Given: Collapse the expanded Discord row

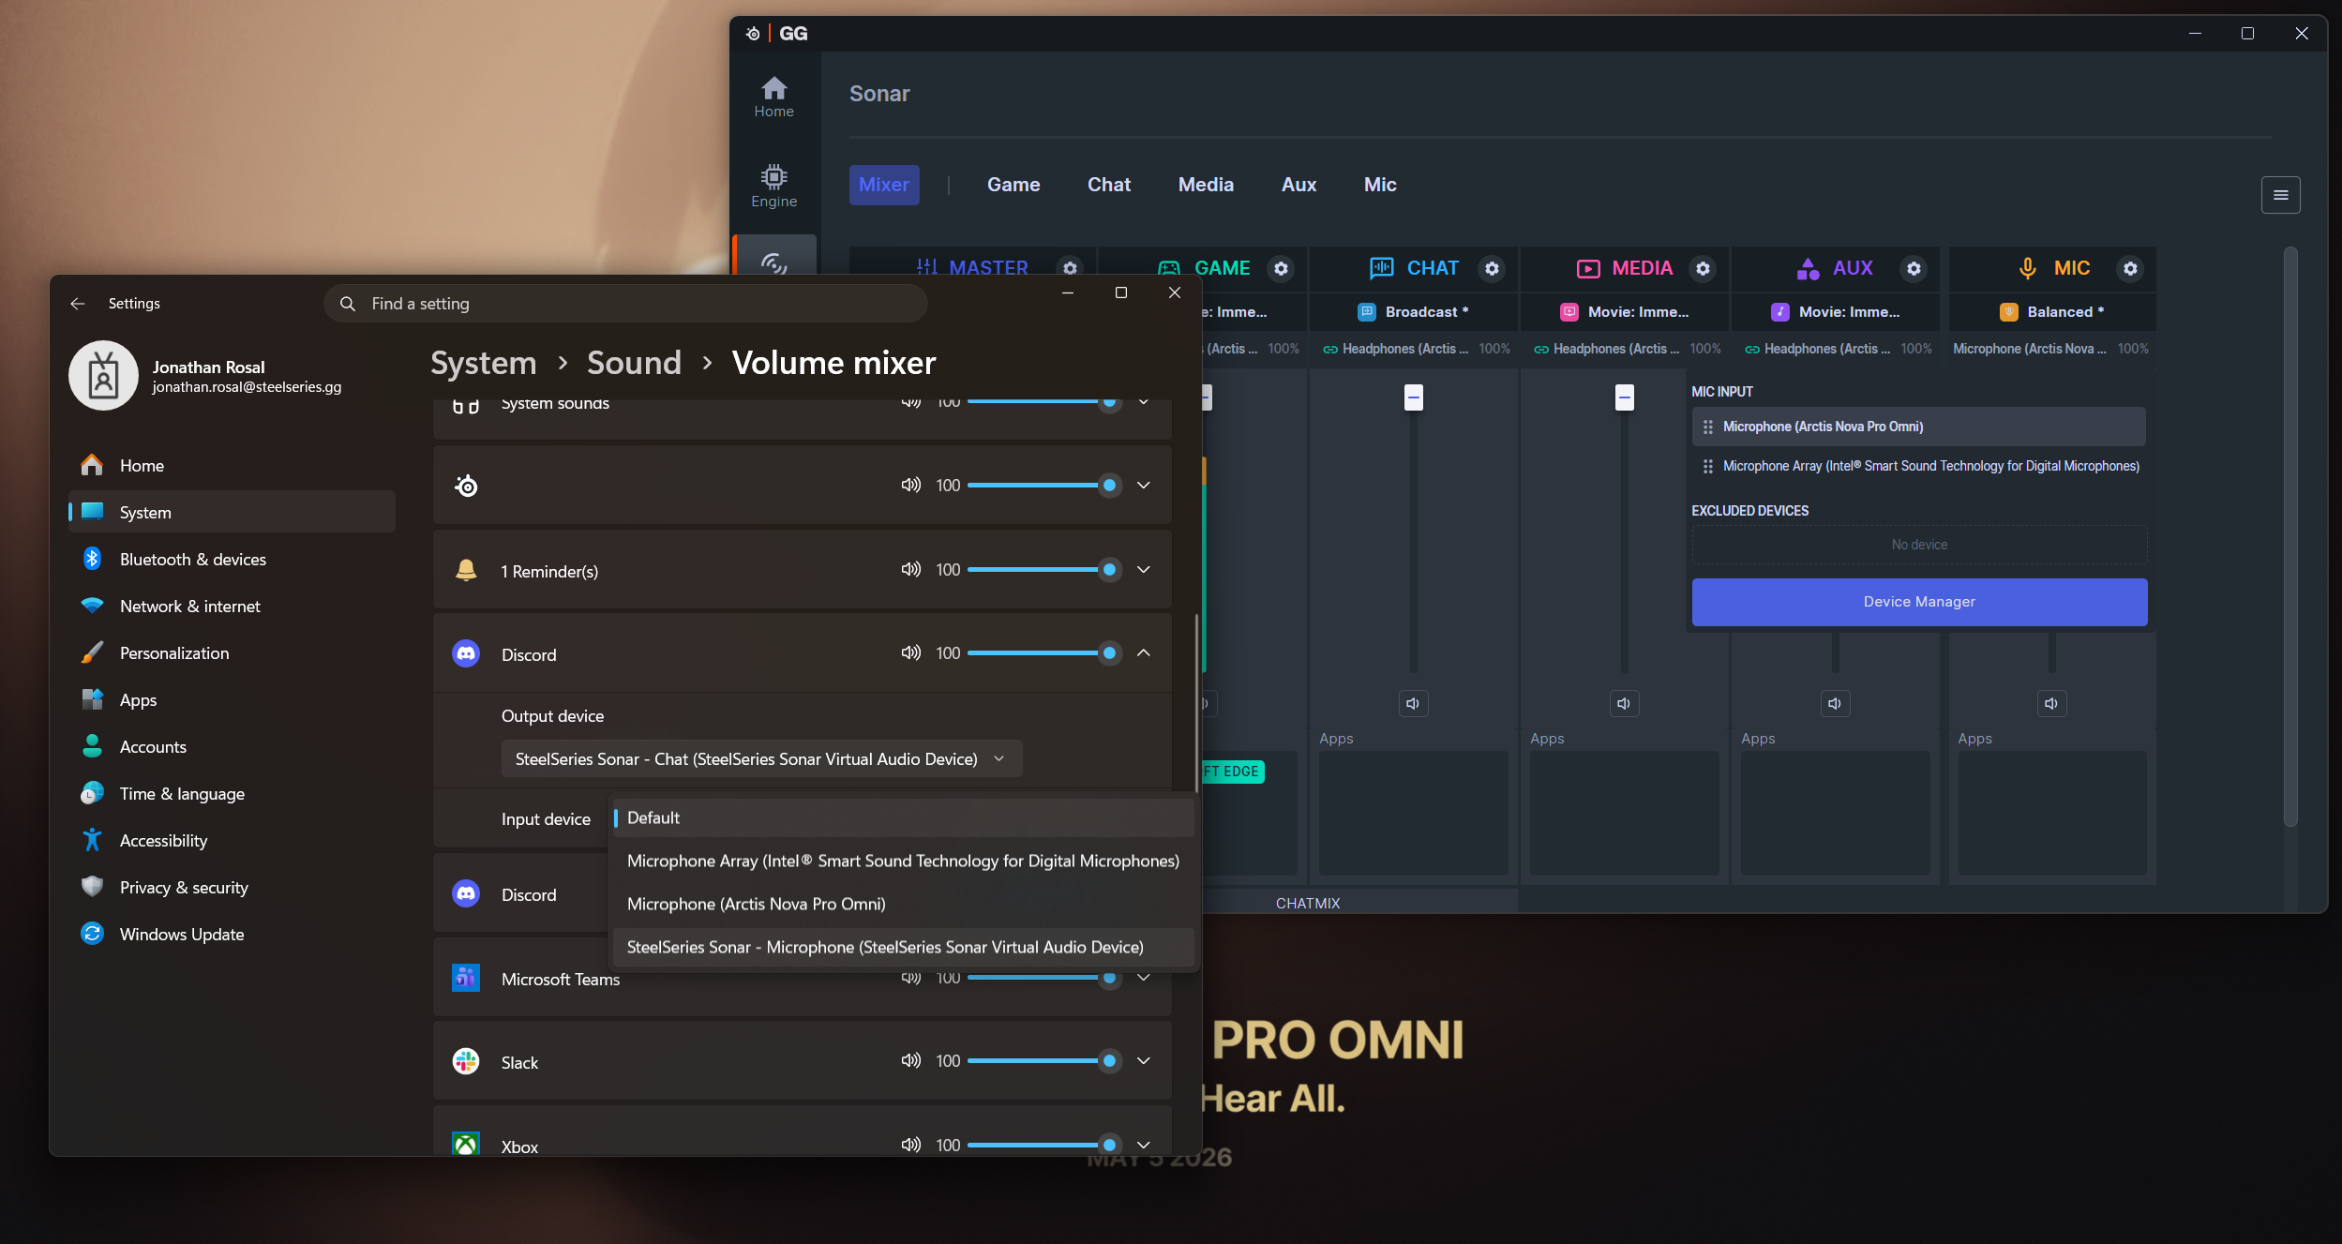Looking at the screenshot, I should (1144, 652).
